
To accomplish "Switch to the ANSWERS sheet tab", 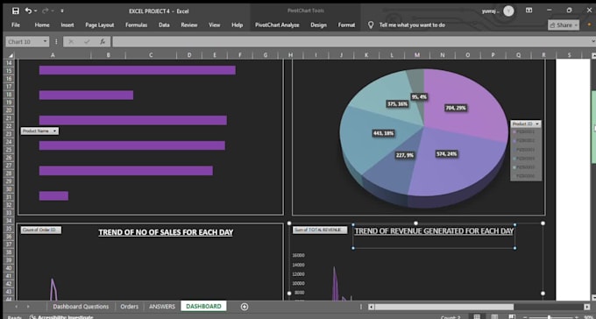I will tap(162, 307).
